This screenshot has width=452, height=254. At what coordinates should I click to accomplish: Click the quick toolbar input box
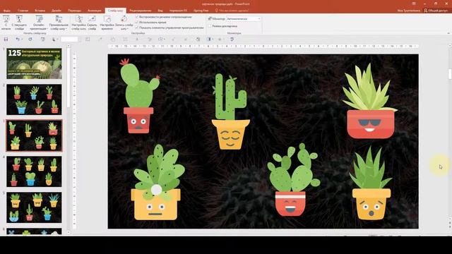[x=70, y=40]
